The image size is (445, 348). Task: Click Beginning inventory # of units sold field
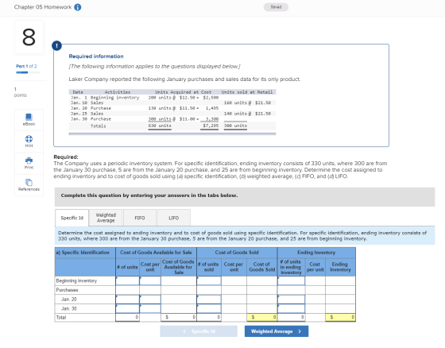209,280
